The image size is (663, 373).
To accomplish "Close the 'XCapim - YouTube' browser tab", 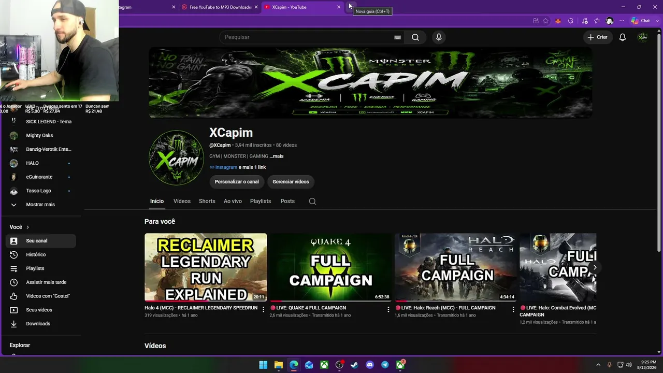I will click(339, 7).
